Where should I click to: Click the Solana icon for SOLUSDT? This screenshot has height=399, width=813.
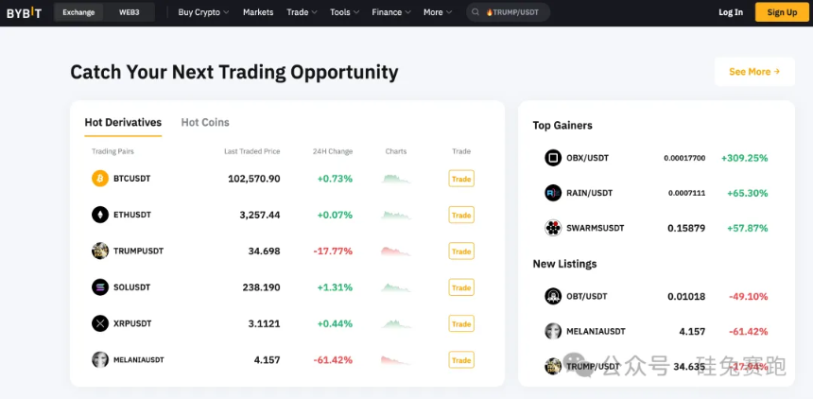coord(100,286)
